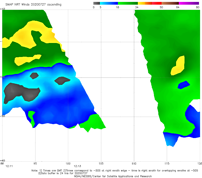Click the '34' label under the color bar
Screen dimensions: 202x178
[137, 7]
